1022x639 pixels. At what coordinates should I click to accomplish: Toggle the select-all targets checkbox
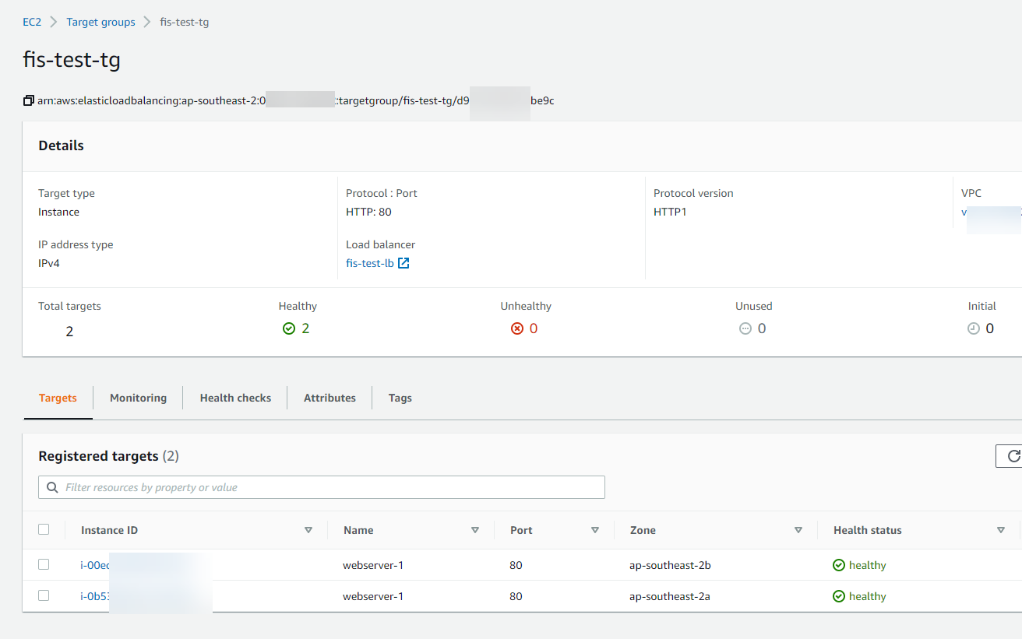click(x=44, y=529)
